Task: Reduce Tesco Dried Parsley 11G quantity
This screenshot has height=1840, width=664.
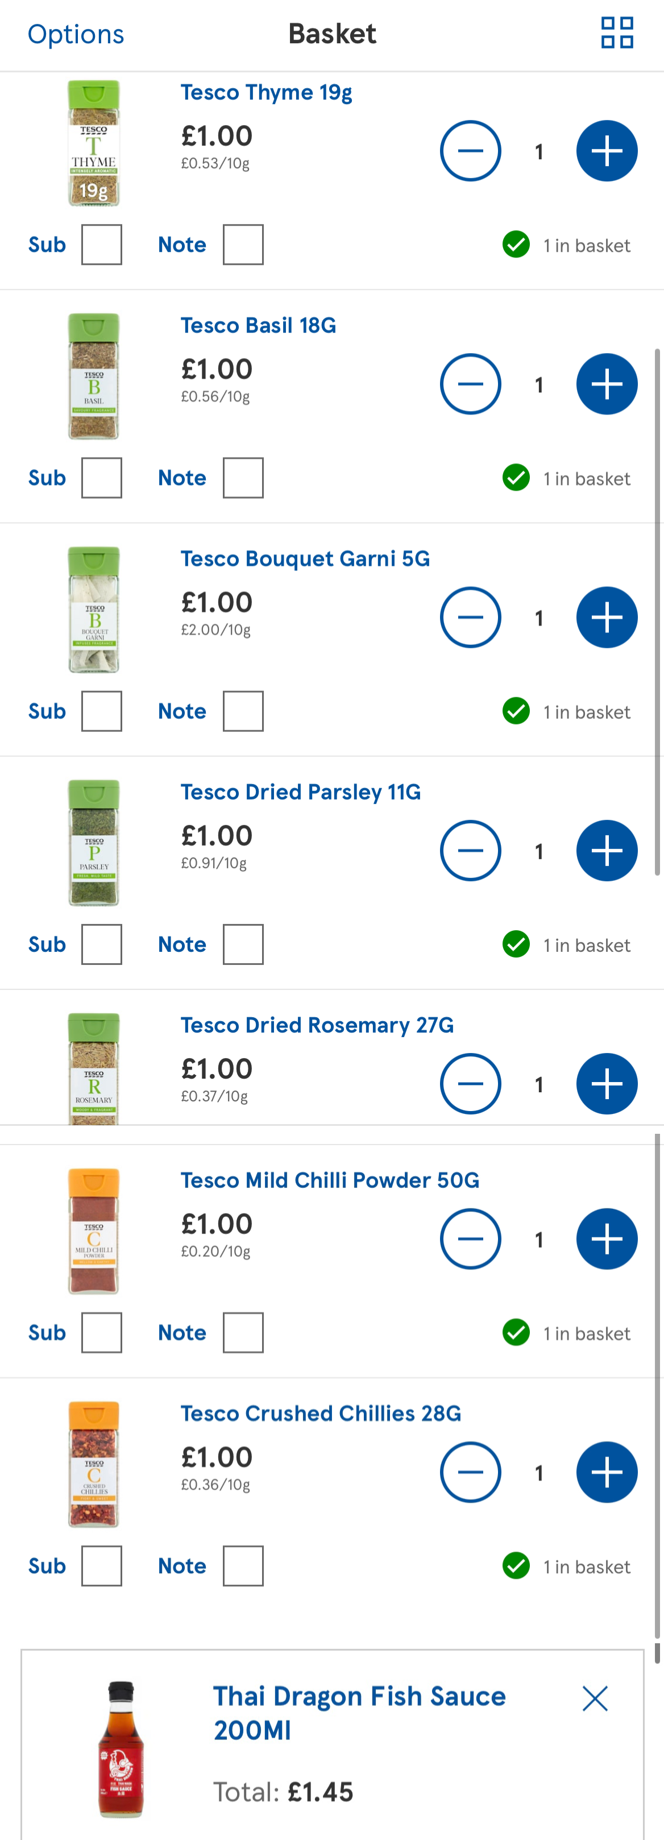Action: (471, 851)
